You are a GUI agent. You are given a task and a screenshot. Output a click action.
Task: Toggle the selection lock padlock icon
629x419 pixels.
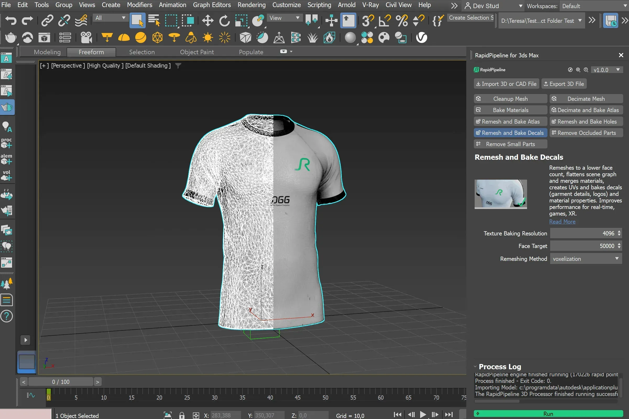(x=182, y=415)
